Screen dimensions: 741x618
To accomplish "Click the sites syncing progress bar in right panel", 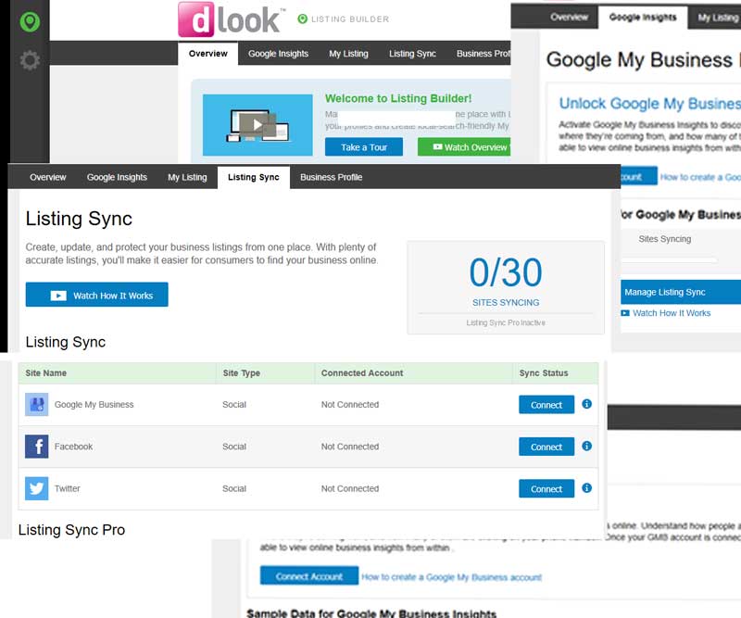I will [669, 260].
